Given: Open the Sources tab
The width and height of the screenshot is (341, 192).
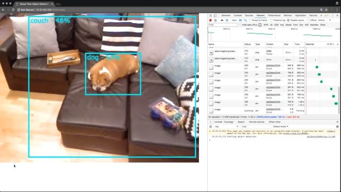Looking at the screenshot, I should [x=249, y=15].
